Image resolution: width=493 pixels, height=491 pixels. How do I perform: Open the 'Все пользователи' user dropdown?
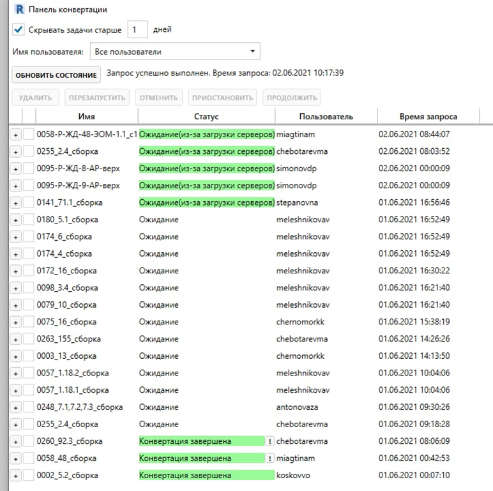(174, 52)
